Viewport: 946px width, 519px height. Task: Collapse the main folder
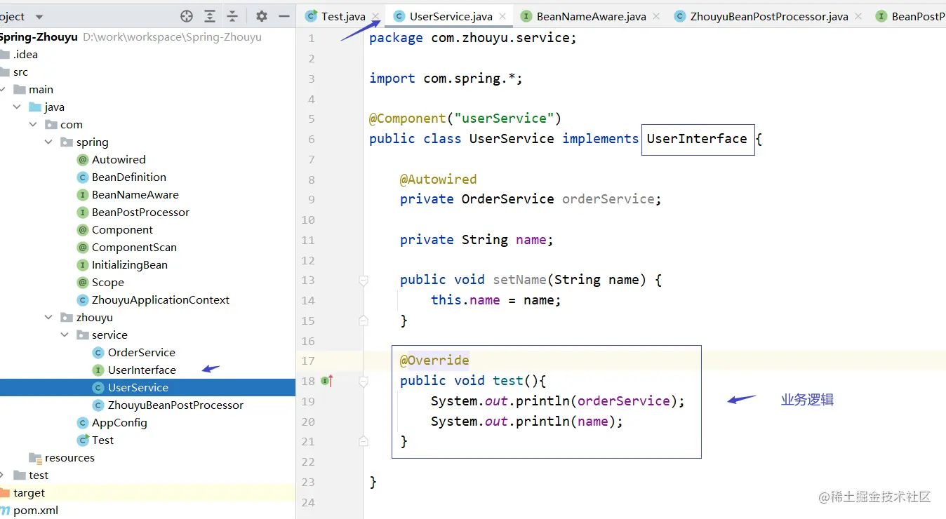point(4,89)
